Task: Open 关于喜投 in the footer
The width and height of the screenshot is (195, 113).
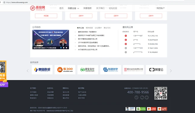Action: 33,92
